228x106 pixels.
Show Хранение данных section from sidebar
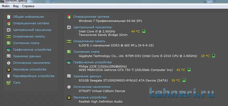27,56
